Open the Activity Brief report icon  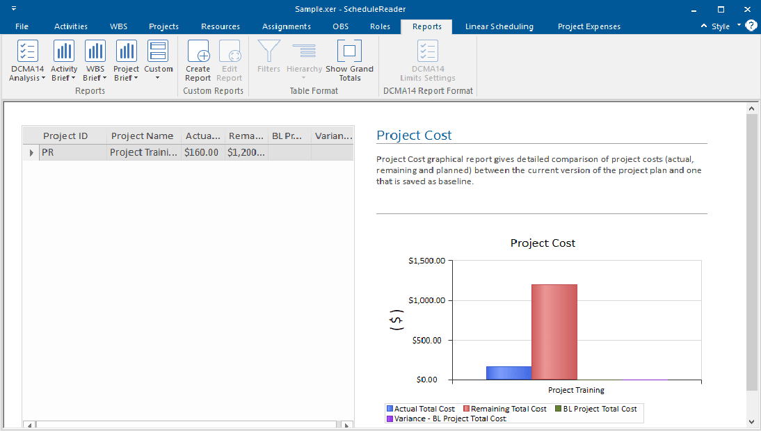point(64,52)
